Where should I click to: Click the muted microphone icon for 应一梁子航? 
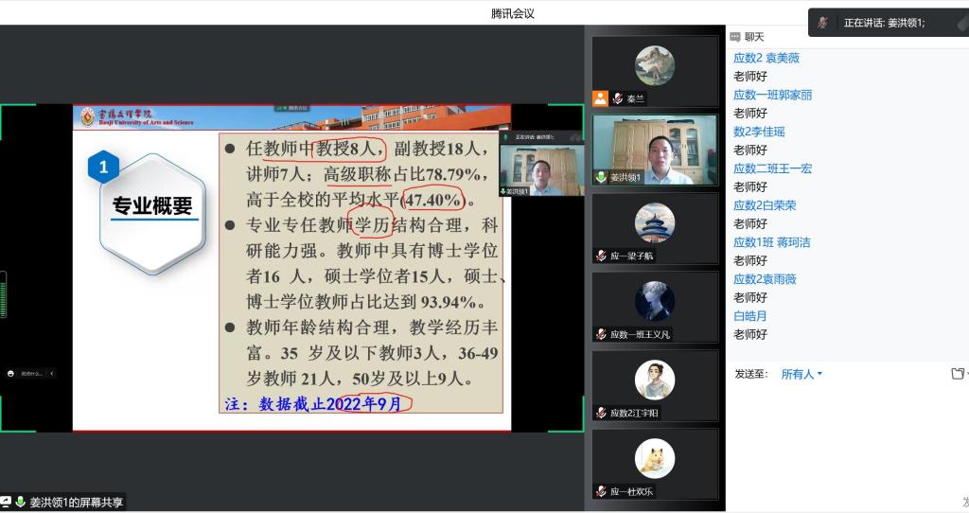tap(600, 256)
